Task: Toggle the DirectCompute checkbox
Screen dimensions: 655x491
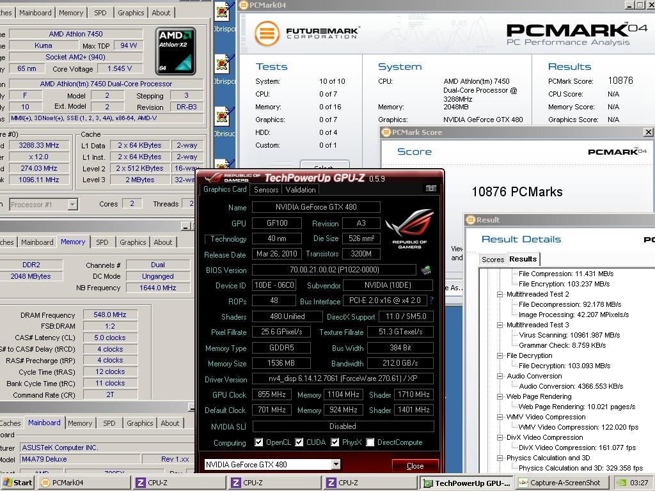Action: tap(370, 442)
